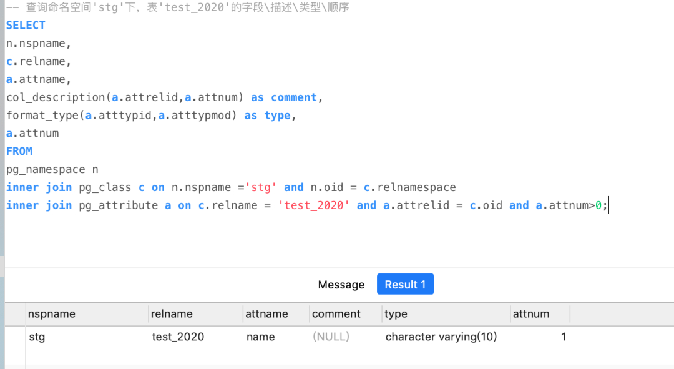Switch to the Message tab

[341, 284]
